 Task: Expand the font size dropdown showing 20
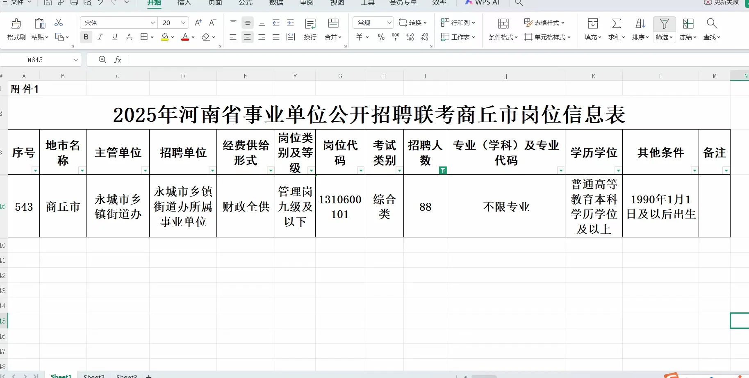[x=183, y=23]
